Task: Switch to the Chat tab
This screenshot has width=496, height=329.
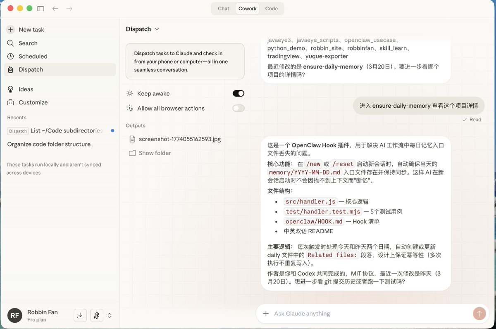Action: pos(223,8)
